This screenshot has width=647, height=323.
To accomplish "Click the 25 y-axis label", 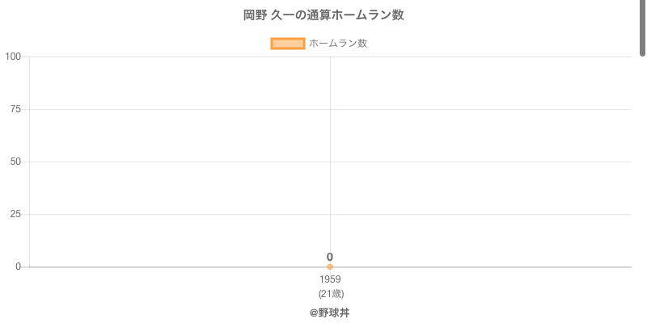I will [15, 214].
